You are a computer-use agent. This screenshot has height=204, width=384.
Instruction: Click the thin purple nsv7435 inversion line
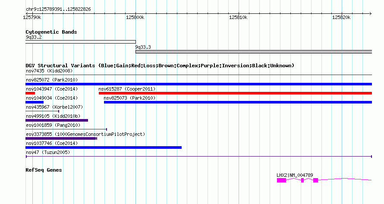tap(198, 75)
